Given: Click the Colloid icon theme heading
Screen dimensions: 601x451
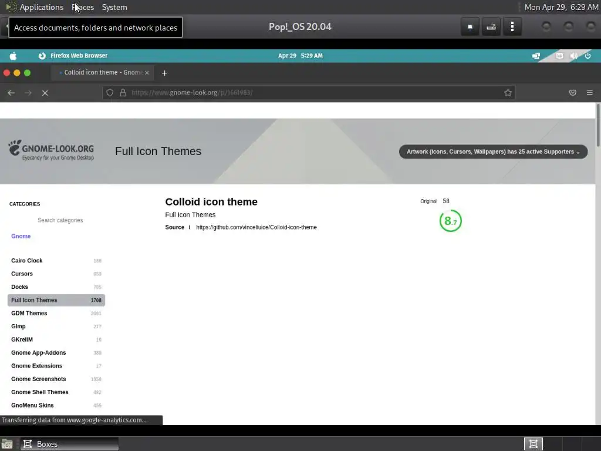Looking at the screenshot, I should click(211, 202).
